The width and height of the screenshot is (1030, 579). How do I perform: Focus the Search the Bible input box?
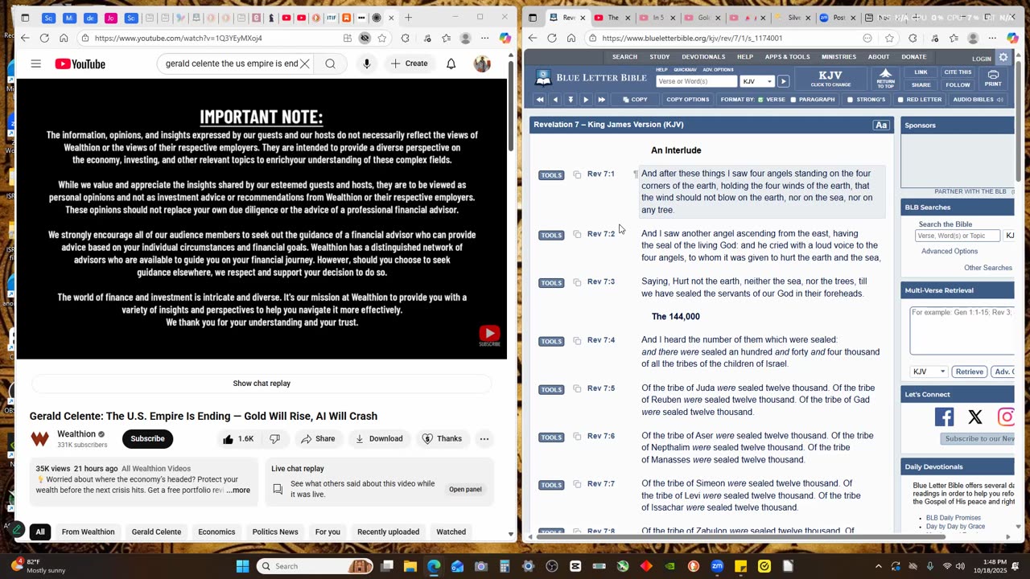coord(958,236)
